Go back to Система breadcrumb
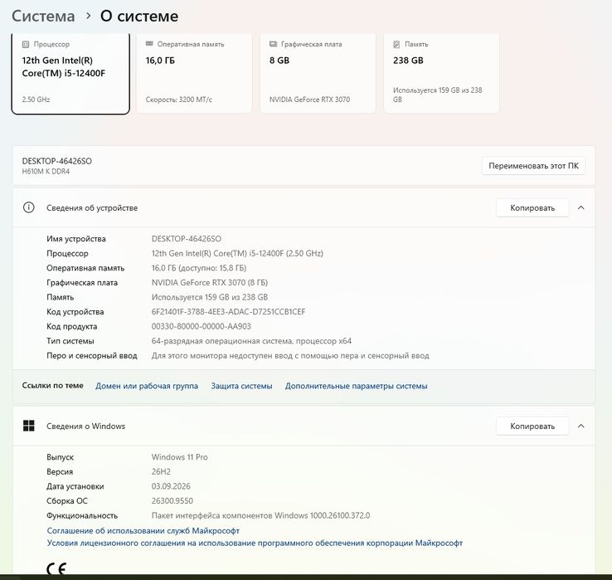The height and width of the screenshot is (580, 612). (43, 17)
